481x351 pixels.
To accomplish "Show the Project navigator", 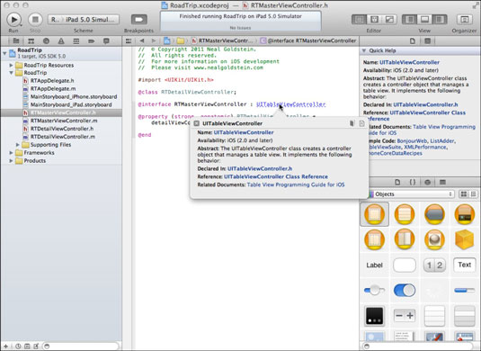I will point(16,40).
